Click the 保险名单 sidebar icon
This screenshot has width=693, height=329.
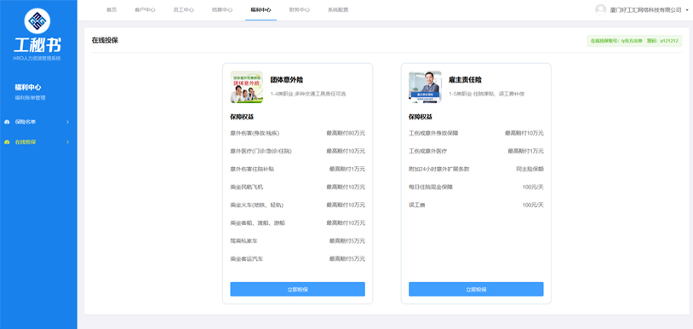pyautogui.click(x=7, y=122)
